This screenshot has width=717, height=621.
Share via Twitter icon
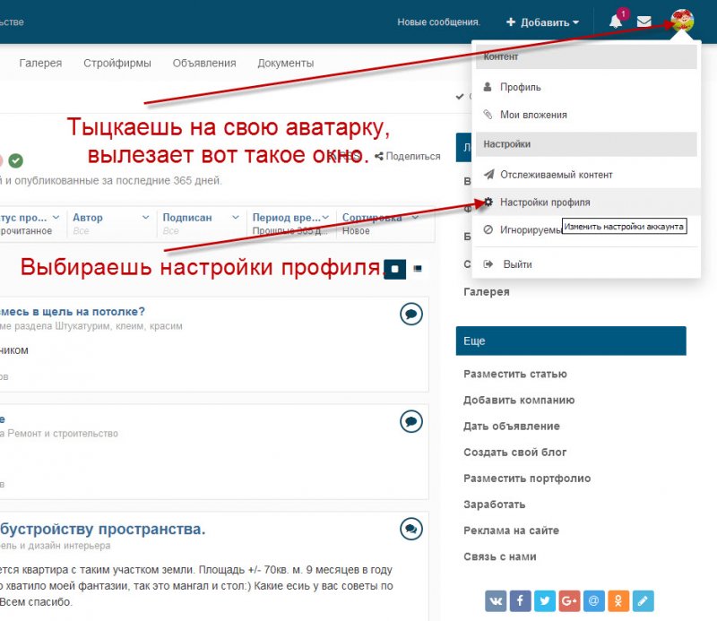click(544, 599)
